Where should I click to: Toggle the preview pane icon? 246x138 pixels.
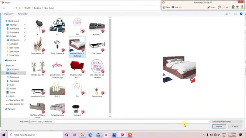tap(235, 14)
